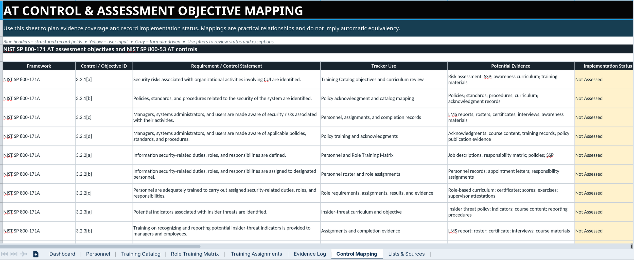Screen dimensions: 634x260
Task: Click the horizontal scrollbar thumb
Action: [100, 246]
